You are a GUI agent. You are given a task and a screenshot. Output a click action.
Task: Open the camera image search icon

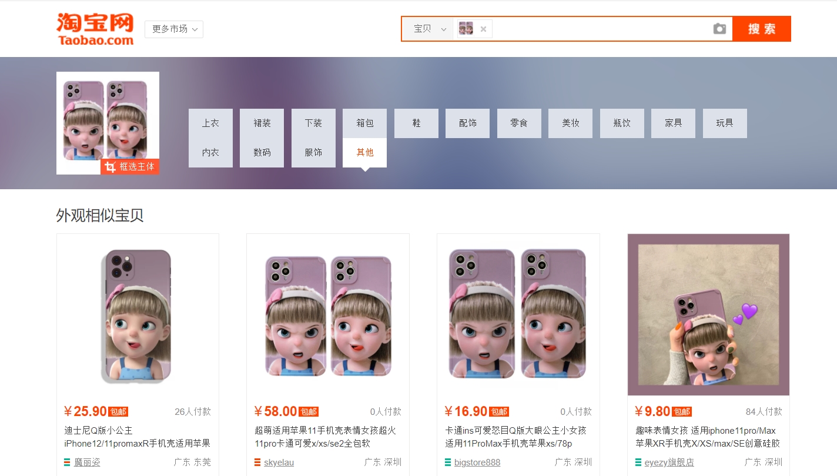point(719,29)
